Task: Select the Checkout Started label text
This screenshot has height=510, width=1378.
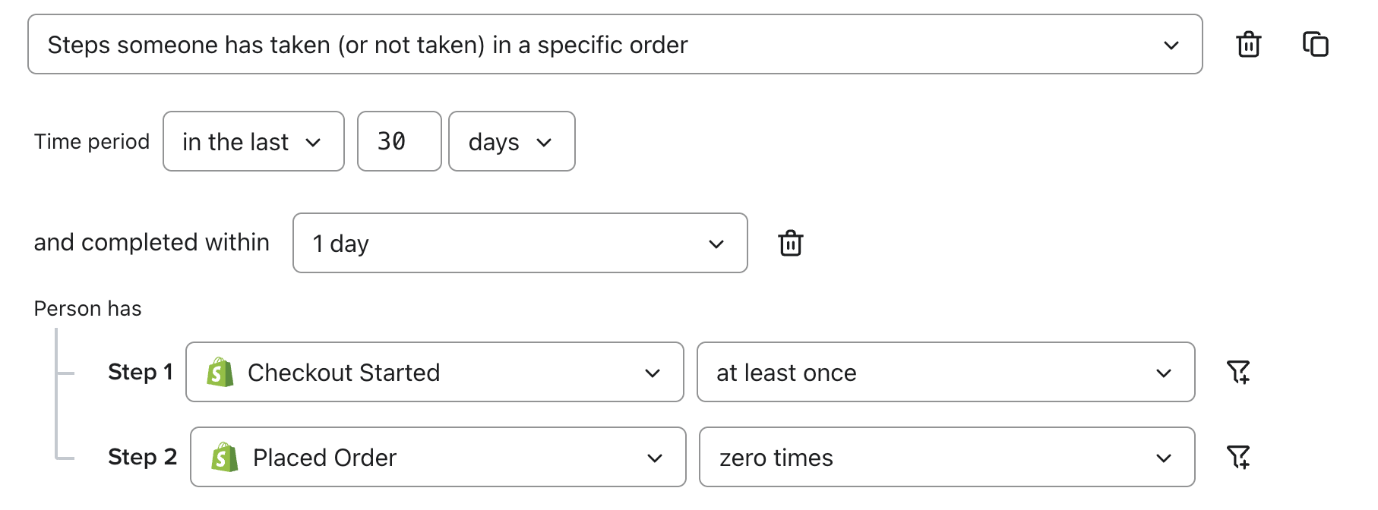Action: (x=344, y=372)
